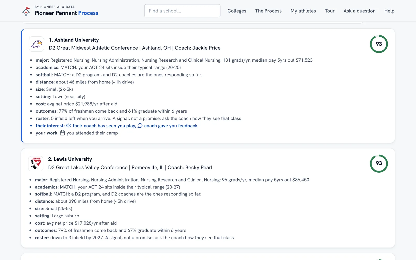Click 'about 46 miles from home' distance line
This screenshot has width=416, height=260.
(85, 82)
